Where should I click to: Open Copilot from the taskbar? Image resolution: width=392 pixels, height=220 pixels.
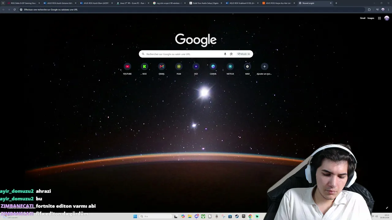click(x=183, y=216)
